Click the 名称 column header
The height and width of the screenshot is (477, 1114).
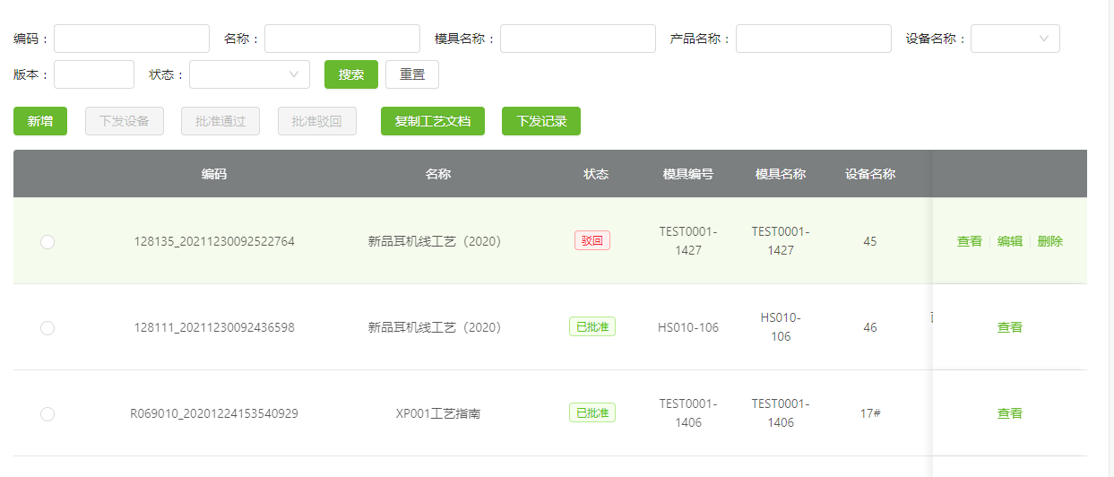pyautogui.click(x=438, y=174)
